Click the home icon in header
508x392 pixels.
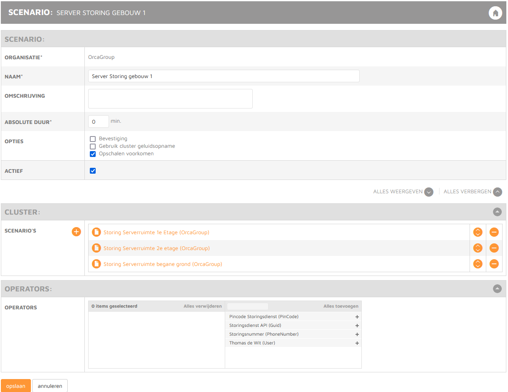click(495, 13)
